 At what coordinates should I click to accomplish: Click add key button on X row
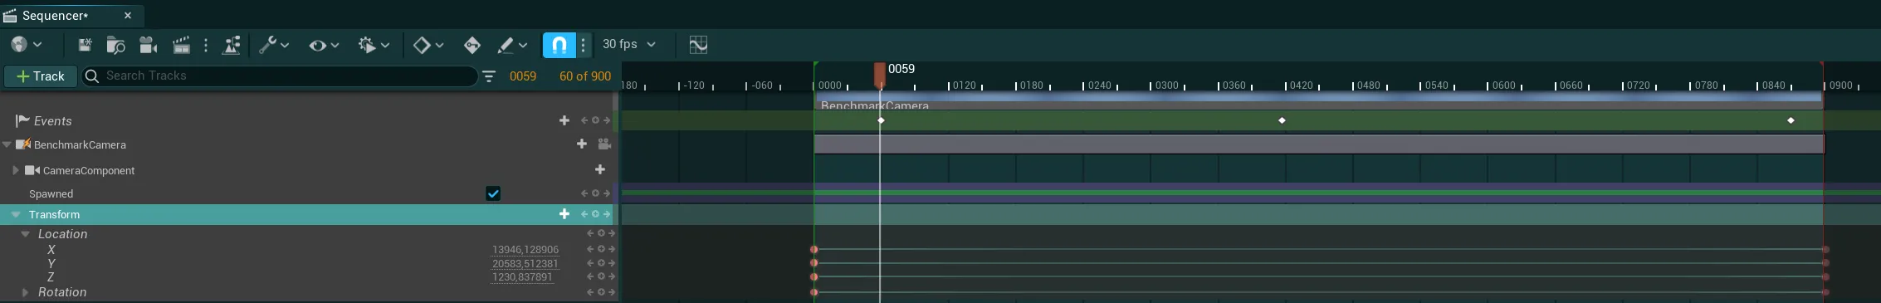point(601,250)
